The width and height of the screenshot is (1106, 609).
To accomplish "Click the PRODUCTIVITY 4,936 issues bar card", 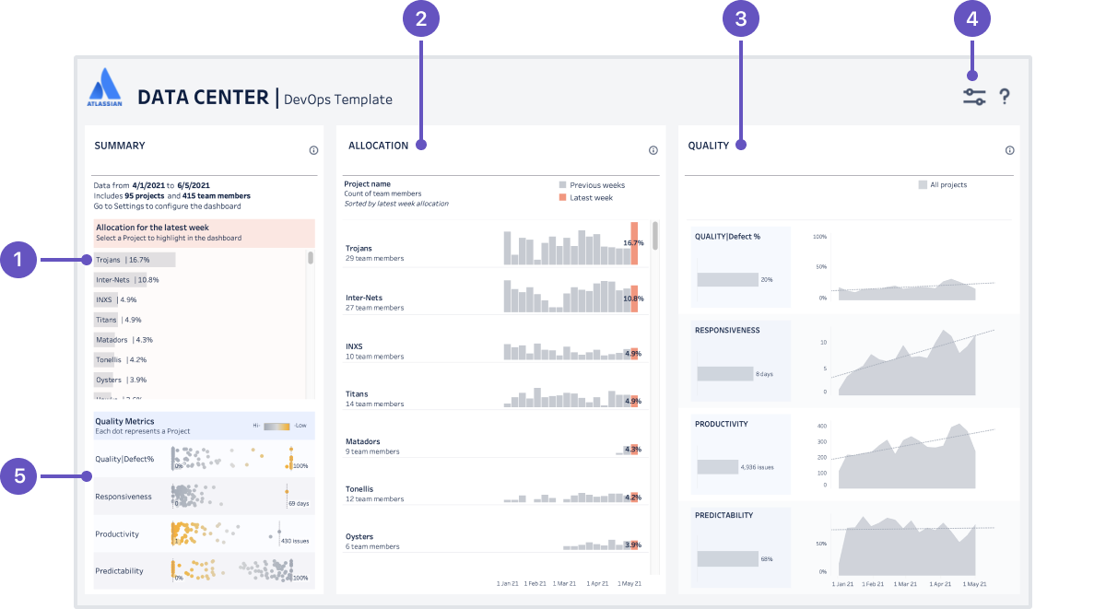I will (x=741, y=455).
